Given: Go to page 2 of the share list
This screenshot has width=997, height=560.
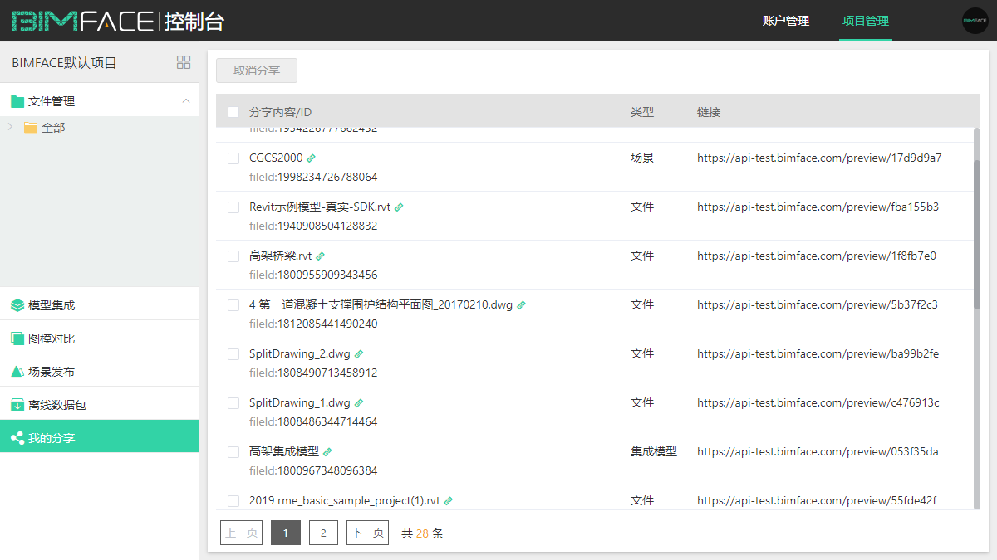Looking at the screenshot, I should (323, 533).
